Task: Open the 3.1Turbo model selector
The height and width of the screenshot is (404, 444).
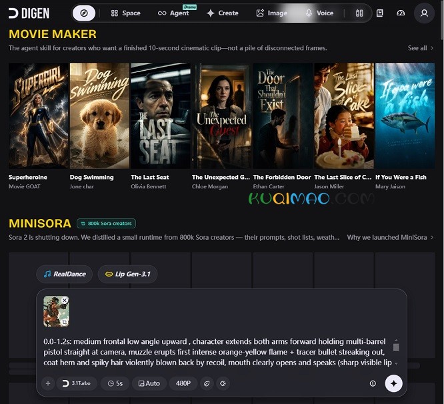Action: 77,383
